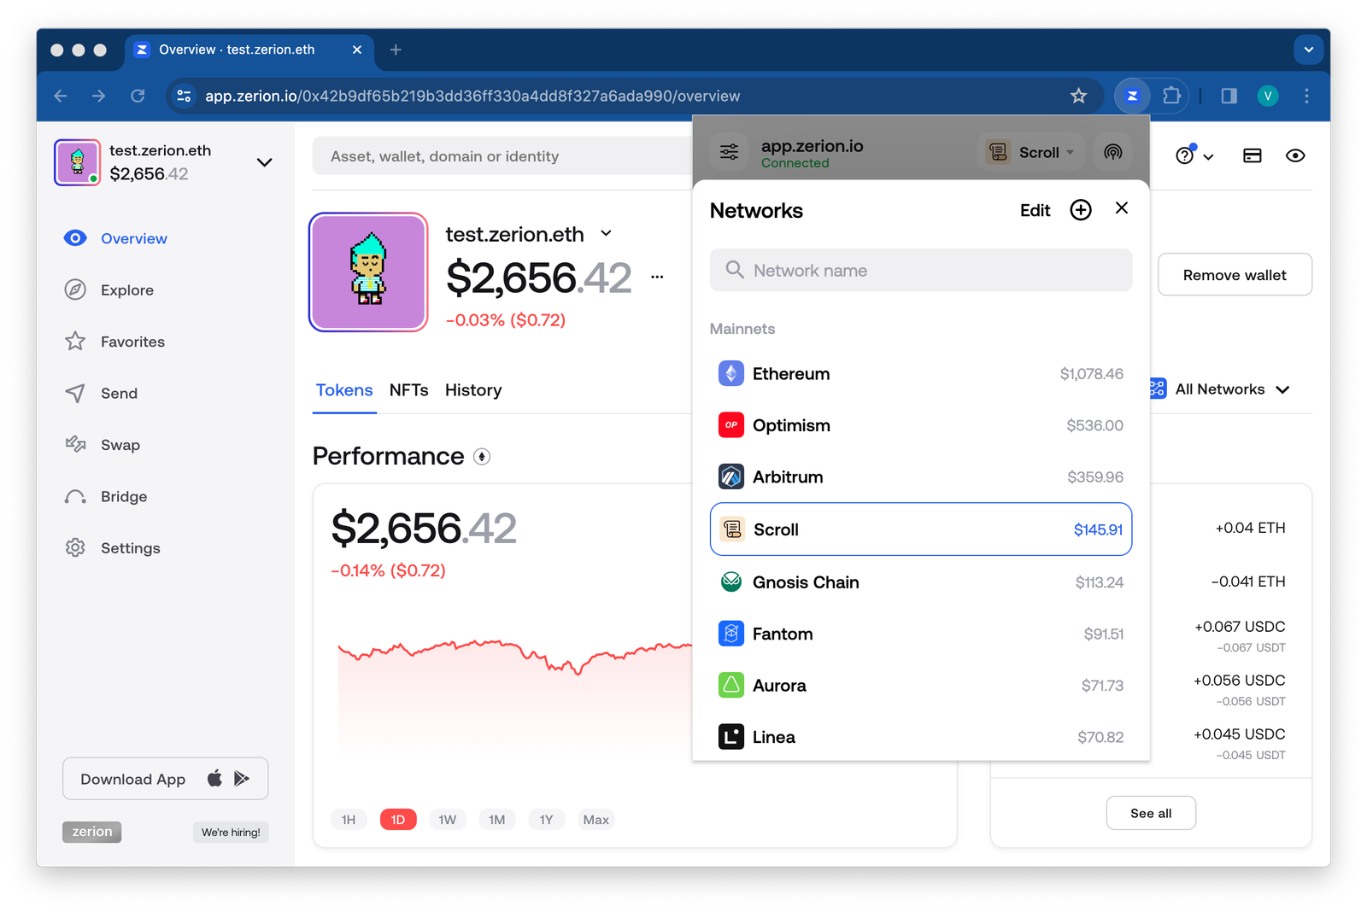Open the Scroll network dropdown in header

coord(1030,153)
